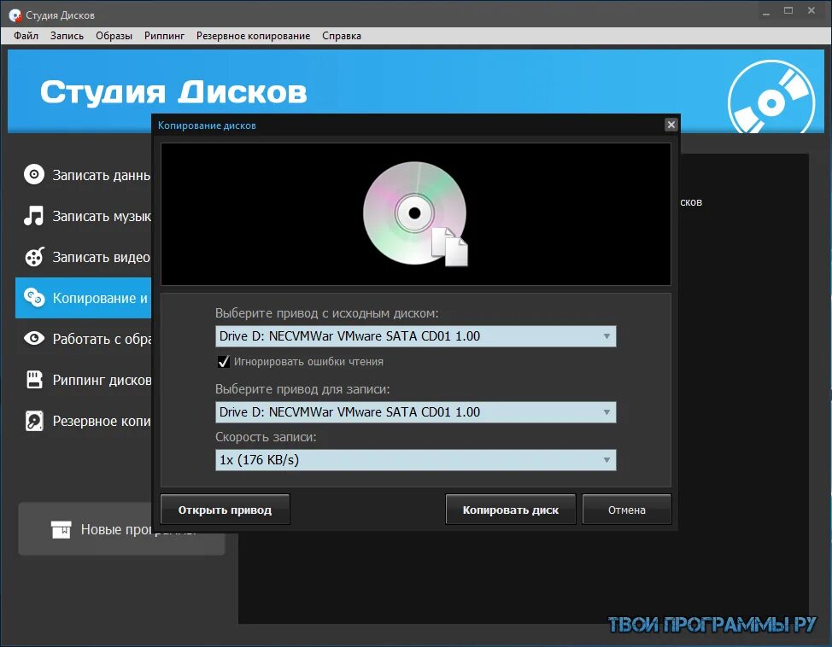Open the Файл menu

[x=26, y=36]
